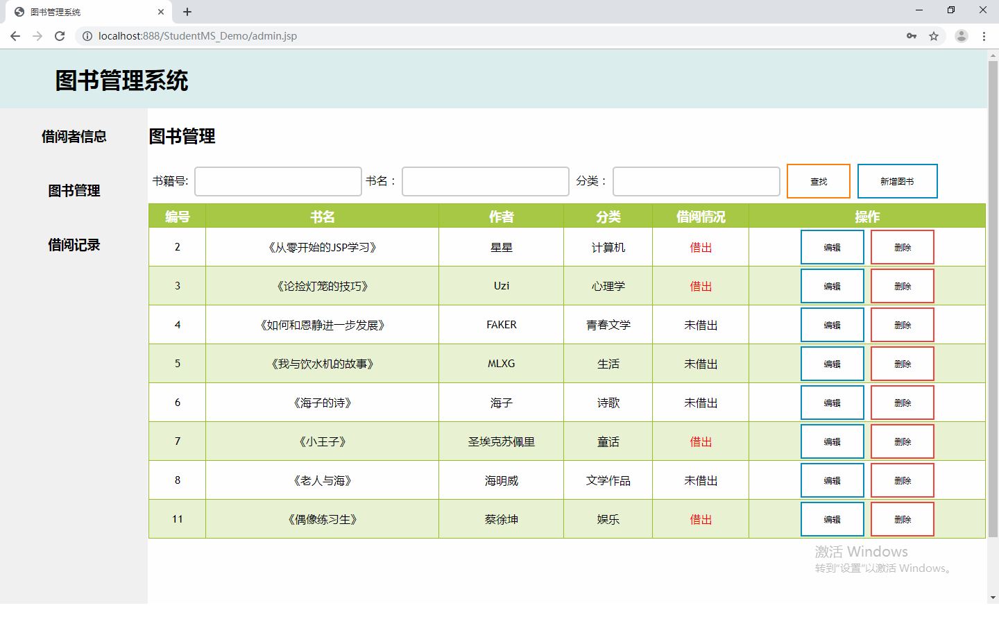
Task: Open 借阅者信息 in the sidebar
Action: click(74, 137)
